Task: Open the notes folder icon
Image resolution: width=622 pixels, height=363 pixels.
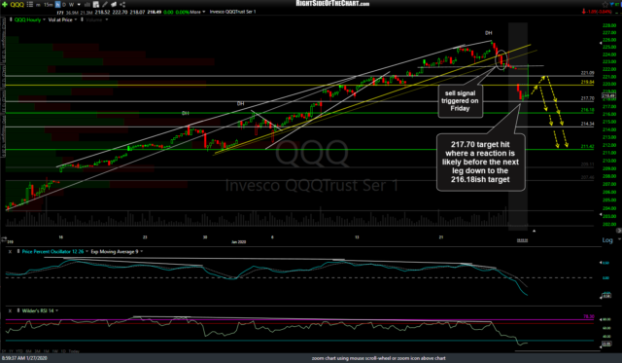Action: pyautogui.click(x=114, y=5)
